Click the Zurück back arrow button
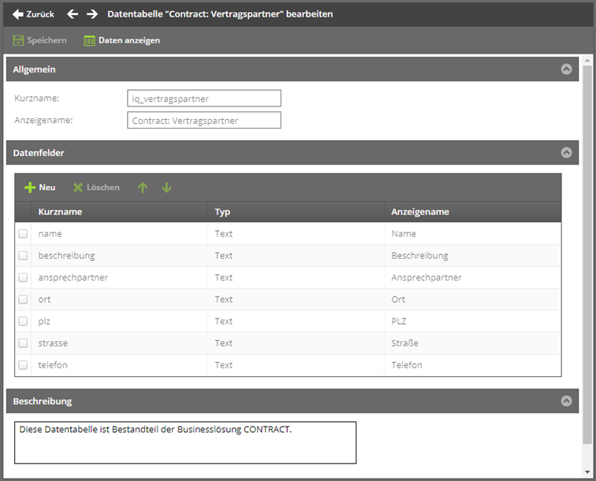 [x=33, y=14]
